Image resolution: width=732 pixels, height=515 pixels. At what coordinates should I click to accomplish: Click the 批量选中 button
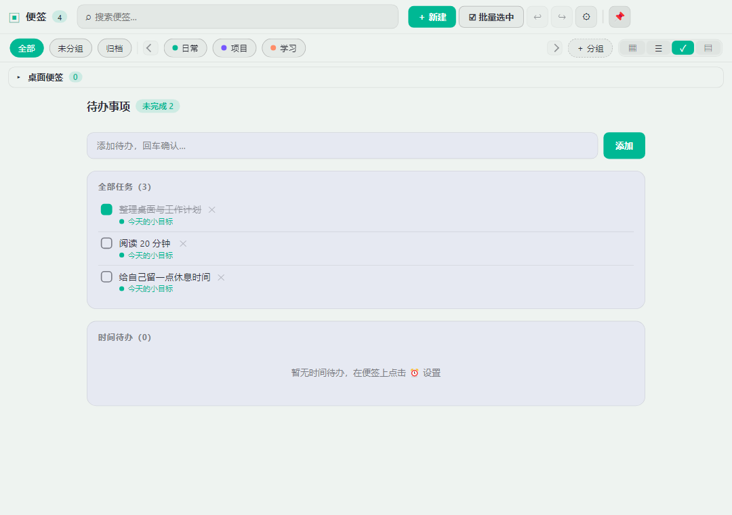pos(491,17)
